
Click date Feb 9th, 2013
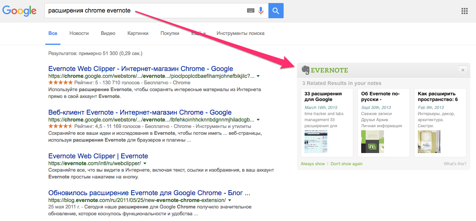tap(431, 107)
